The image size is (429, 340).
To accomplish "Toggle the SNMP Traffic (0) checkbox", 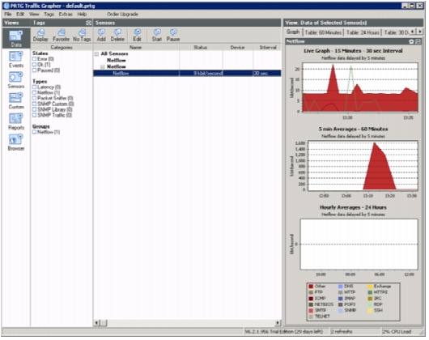I will tap(35, 115).
